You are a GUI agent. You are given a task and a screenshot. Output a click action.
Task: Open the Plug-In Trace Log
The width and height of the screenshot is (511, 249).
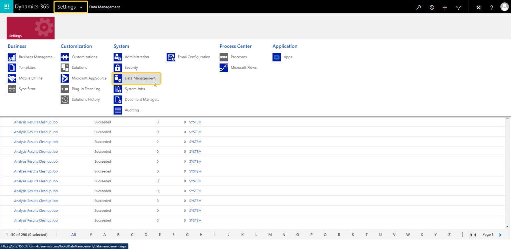tap(86, 89)
